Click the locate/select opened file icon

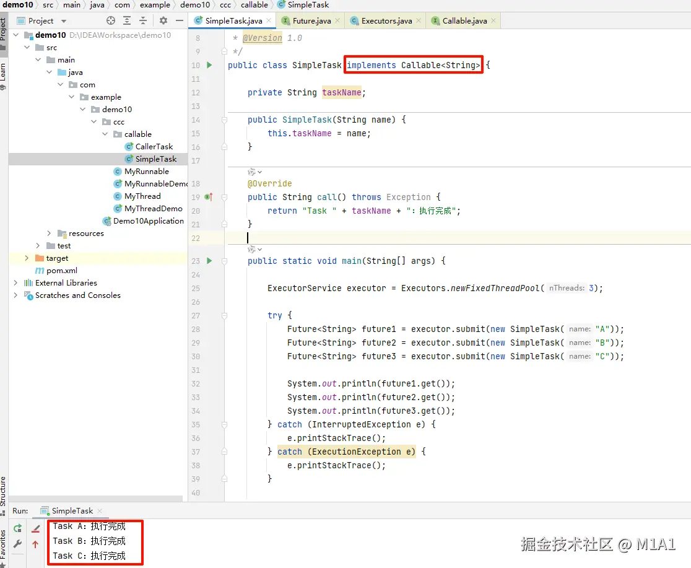[111, 20]
